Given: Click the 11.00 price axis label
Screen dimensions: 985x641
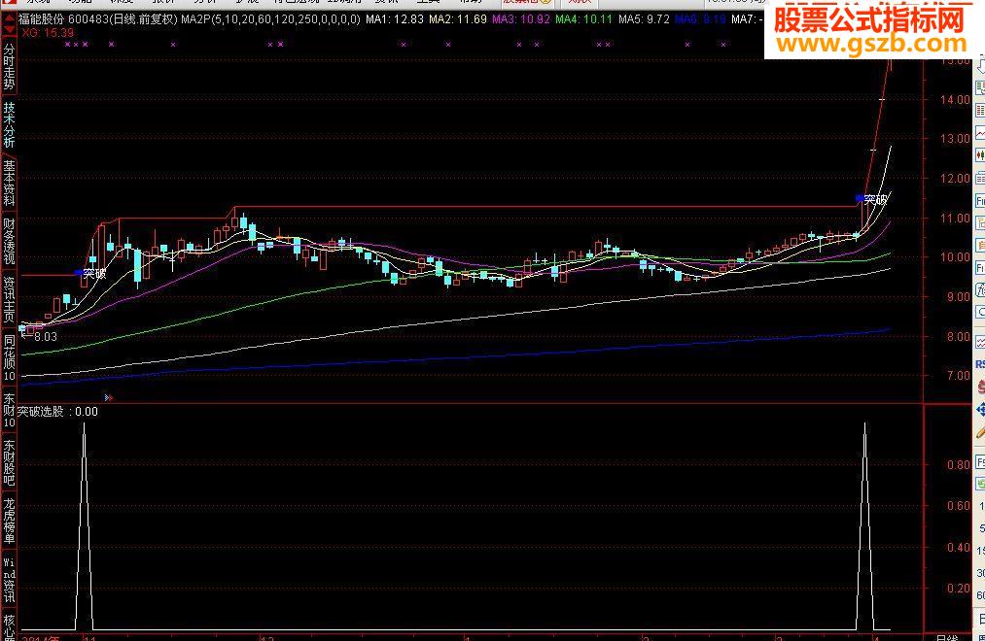Looking at the screenshot, I should point(955,219).
